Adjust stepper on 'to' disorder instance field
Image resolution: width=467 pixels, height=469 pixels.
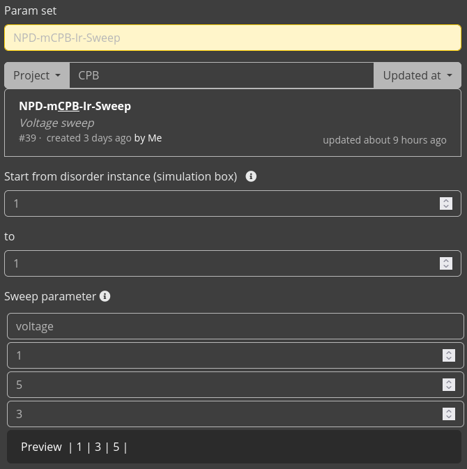click(446, 263)
